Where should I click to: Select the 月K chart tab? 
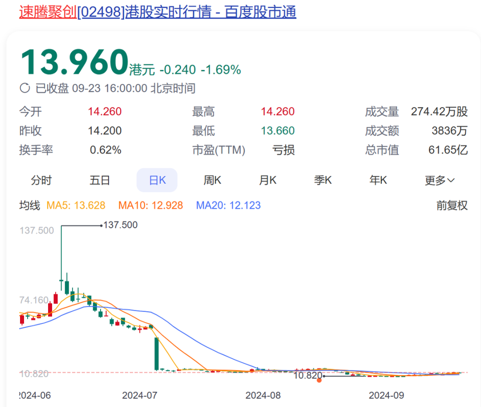(x=268, y=180)
